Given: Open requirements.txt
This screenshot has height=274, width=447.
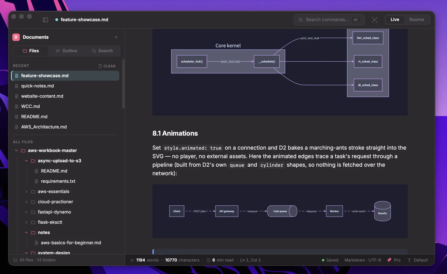Looking at the screenshot, I should (58, 181).
